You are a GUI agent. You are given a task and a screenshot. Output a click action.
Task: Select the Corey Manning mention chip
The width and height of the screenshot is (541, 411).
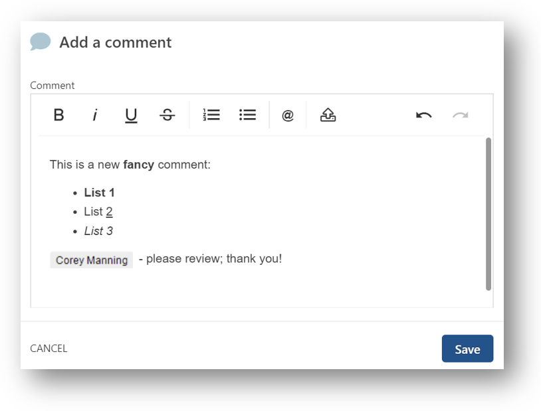(x=92, y=260)
